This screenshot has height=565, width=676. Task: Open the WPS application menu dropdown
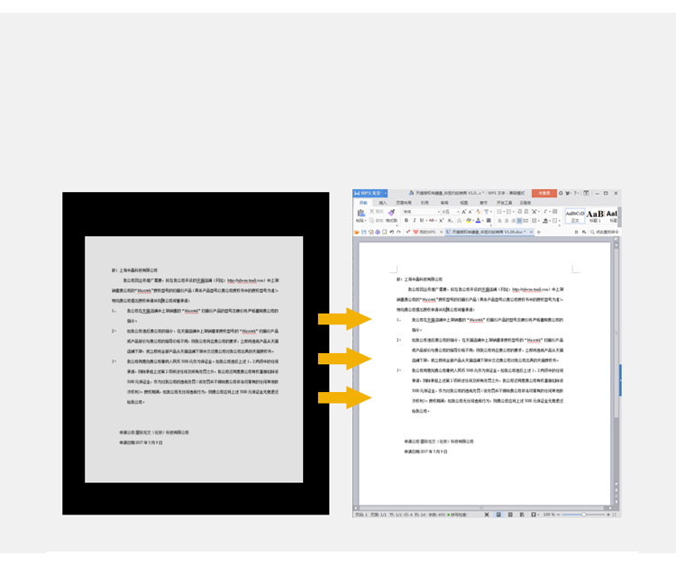386,193
